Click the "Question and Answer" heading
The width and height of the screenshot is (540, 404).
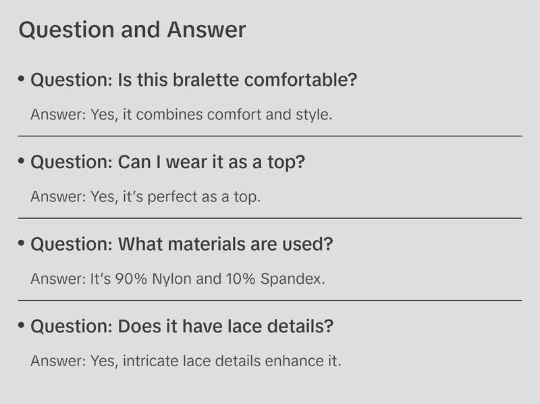click(x=132, y=30)
